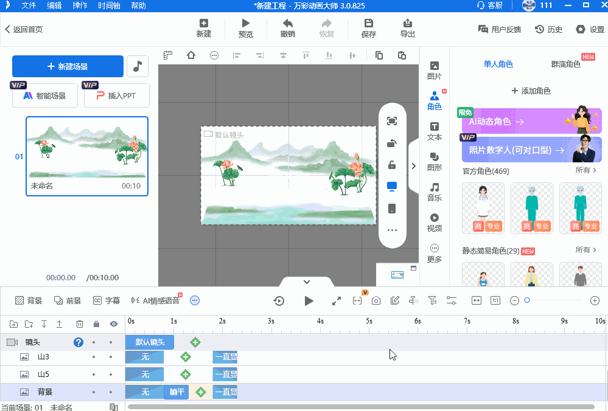Click the delete trash icon in the timeline
The image size is (608, 411).
80,324
